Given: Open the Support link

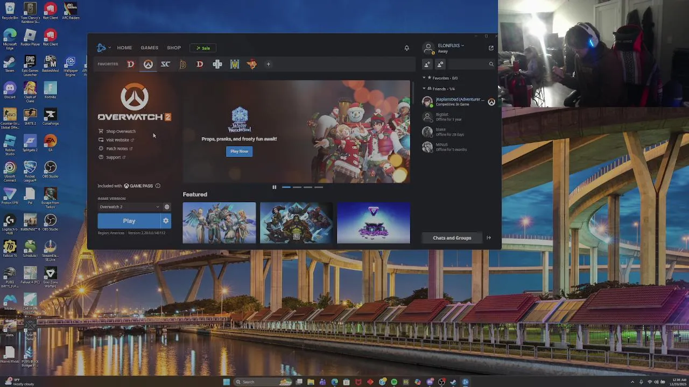Looking at the screenshot, I should [x=112, y=157].
